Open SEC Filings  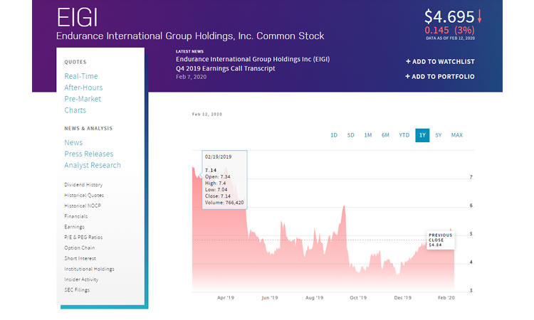click(x=77, y=290)
